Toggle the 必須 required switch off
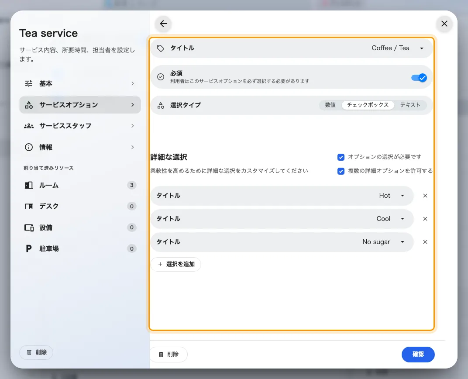This screenshot has height=379, width=468. [x=419, y=78]
